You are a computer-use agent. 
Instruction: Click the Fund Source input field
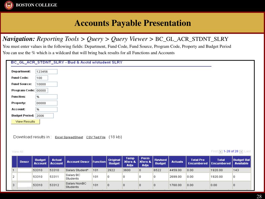pos(47,84)
